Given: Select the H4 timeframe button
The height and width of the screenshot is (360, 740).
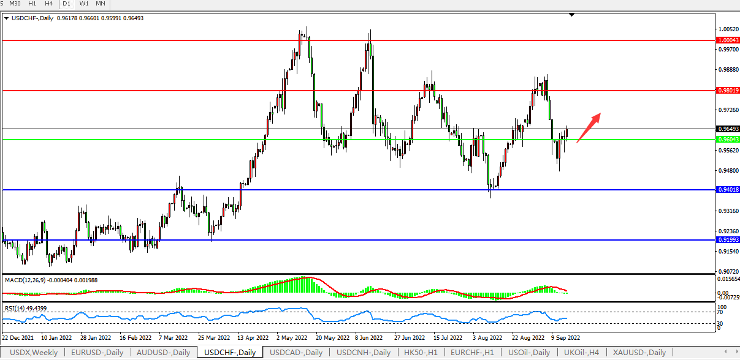Looking at the screenshot, I should tap(49, 4).
